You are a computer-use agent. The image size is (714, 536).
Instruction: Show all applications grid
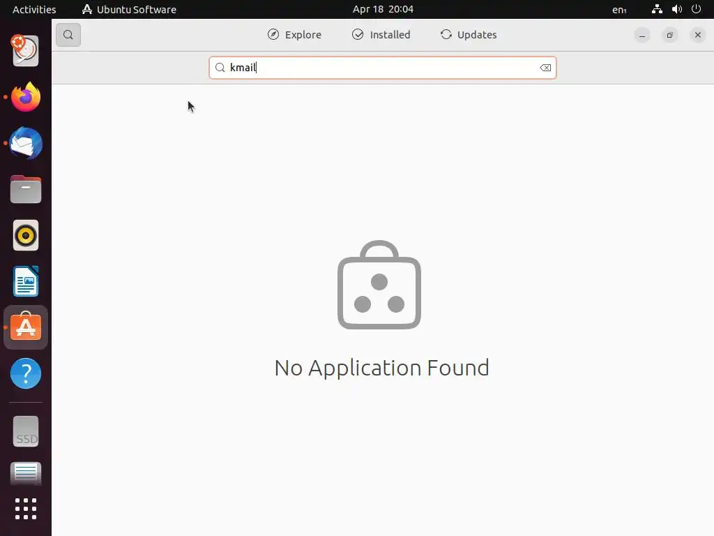[26, 509]
